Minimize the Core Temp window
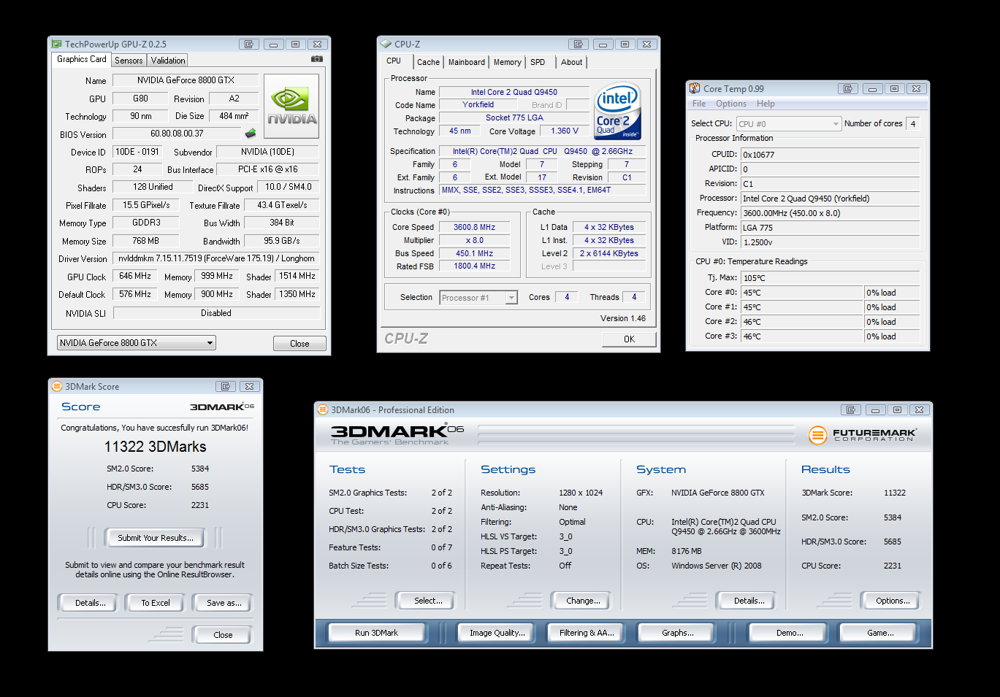 point(873,89)
